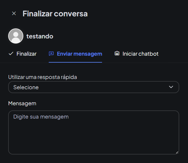Close the Finalizar conversa panel
The height and width of the screenshot is (163, 188).
coord(14,14)
